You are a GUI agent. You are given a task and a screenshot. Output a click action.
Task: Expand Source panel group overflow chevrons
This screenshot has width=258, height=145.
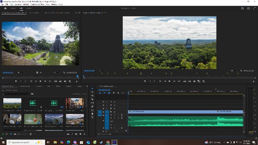click(x=80, y=13)
